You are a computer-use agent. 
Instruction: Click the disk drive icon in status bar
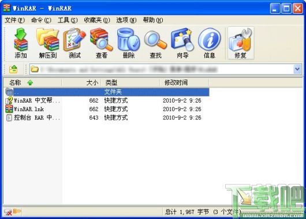pos(8,212)
